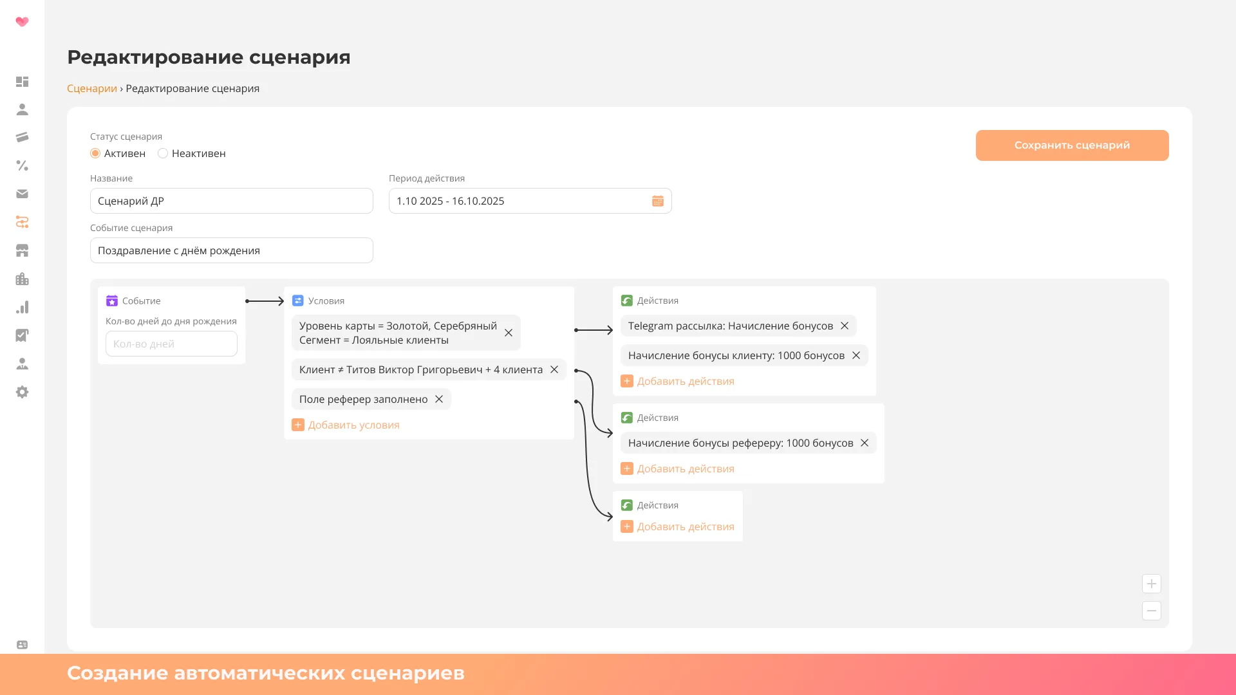Screen dimensions: 1236x695
Task: Open the Событие сценария dropdown field
Action: click(231, 250)
